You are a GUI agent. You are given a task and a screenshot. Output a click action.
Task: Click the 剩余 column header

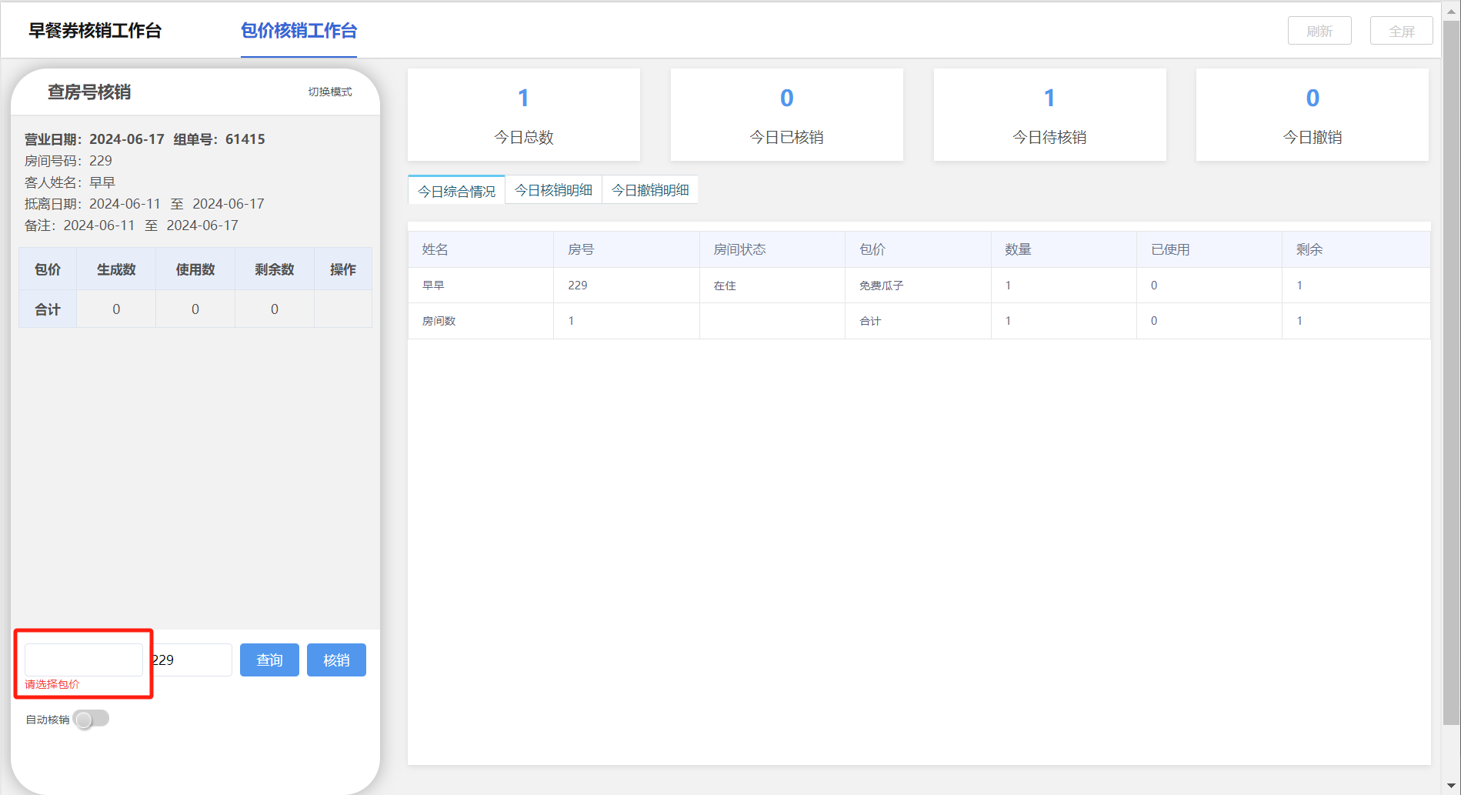[x=1356, y=249]
